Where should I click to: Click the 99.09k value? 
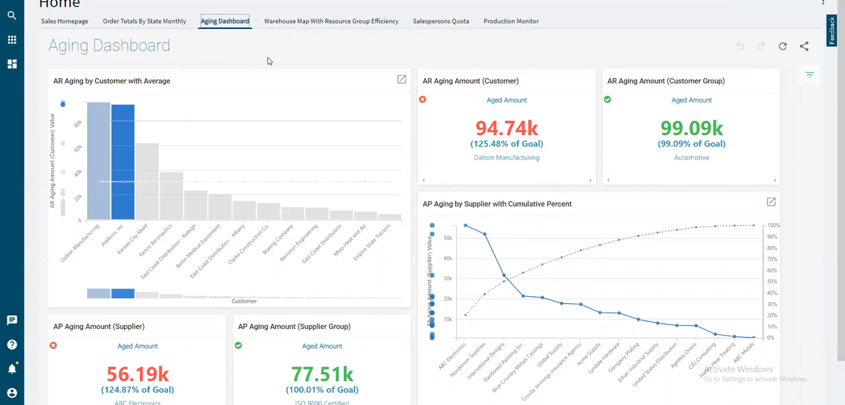point(691,128)
